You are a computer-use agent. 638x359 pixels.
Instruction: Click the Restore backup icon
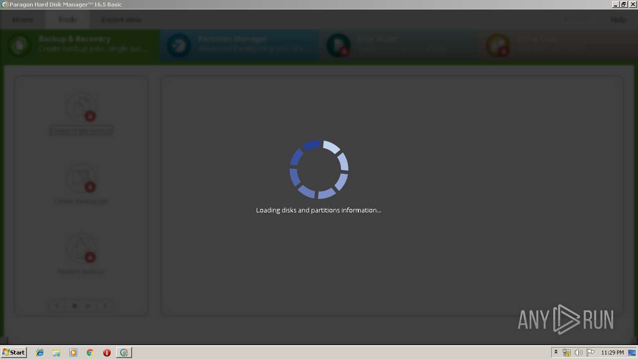[x=81, y=248]
